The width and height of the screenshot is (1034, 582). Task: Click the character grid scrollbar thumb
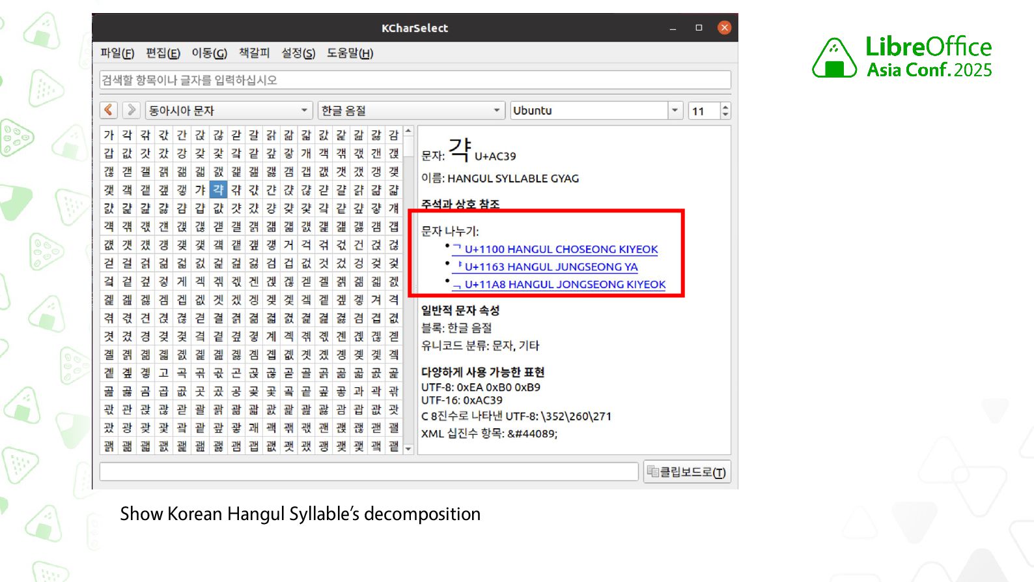[x=408, y=147]
